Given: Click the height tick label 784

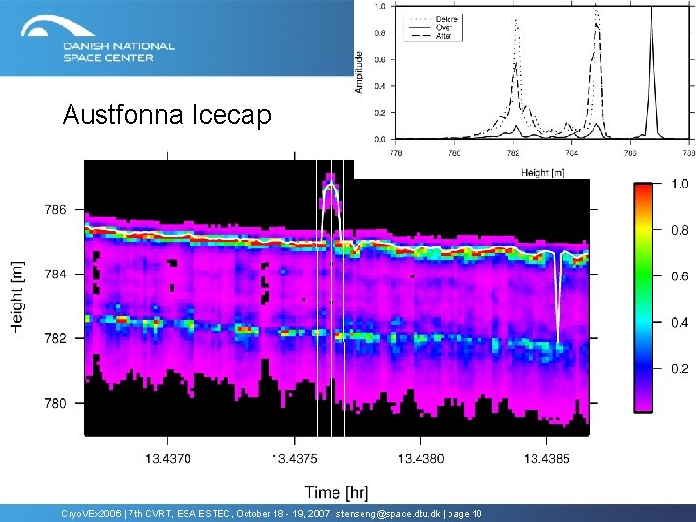Looking at the screenshot, I should (55, 274).
